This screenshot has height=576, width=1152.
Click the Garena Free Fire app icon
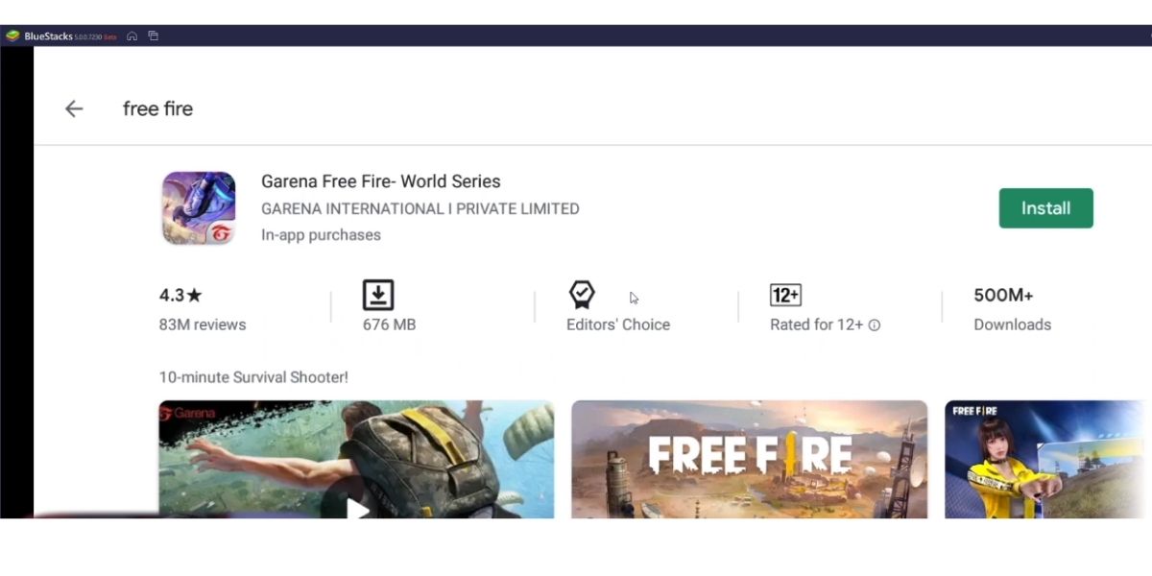pos(199,207)
